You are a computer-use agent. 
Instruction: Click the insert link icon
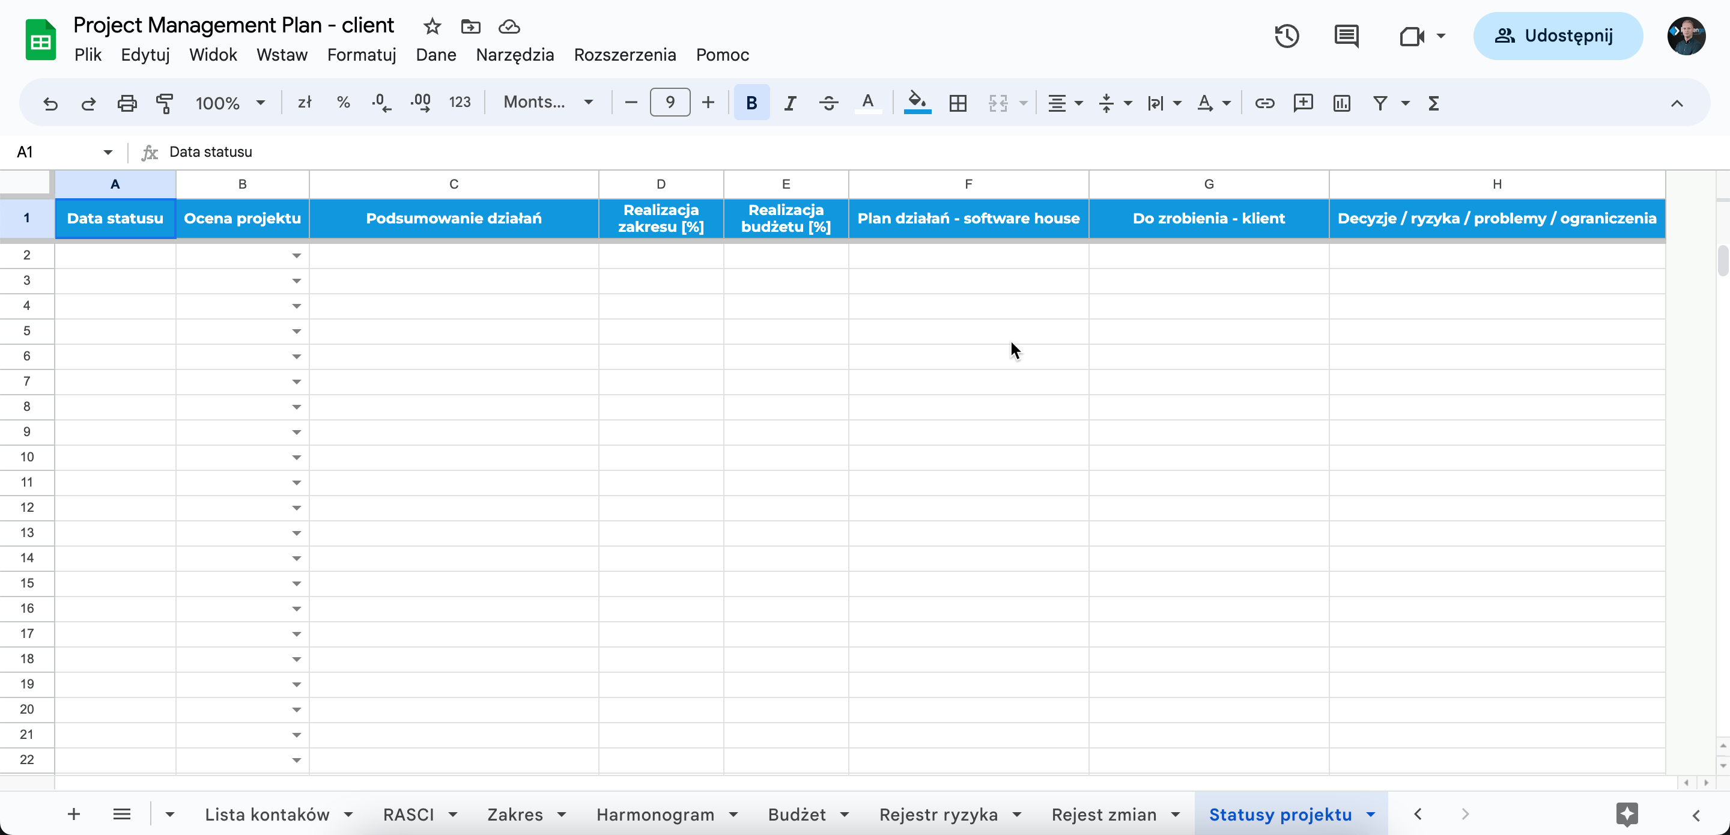point(1264,103)
